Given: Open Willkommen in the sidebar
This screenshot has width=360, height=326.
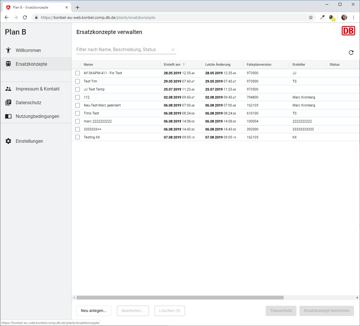Looking at the screenshot, I should (28, 50).
